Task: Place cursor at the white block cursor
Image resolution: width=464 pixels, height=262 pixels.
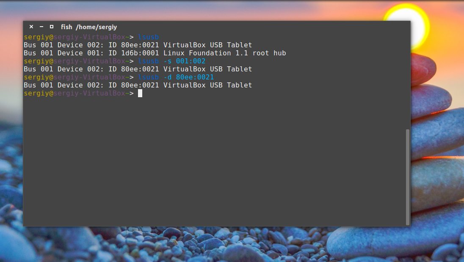Action: click(x=140, y=93)
